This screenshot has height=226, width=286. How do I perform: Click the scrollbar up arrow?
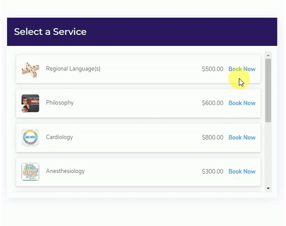268,55
